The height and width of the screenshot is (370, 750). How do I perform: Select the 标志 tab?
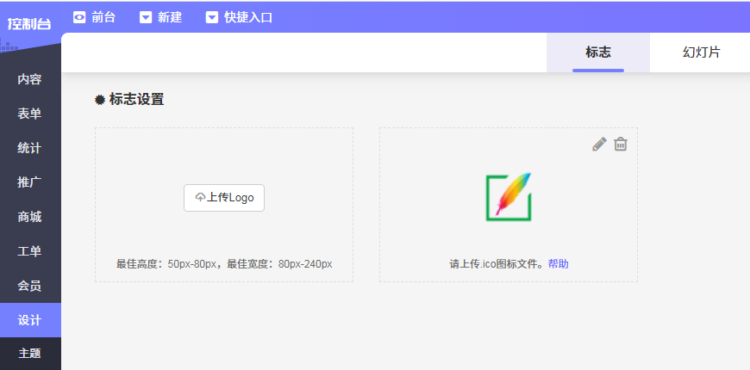598,52
